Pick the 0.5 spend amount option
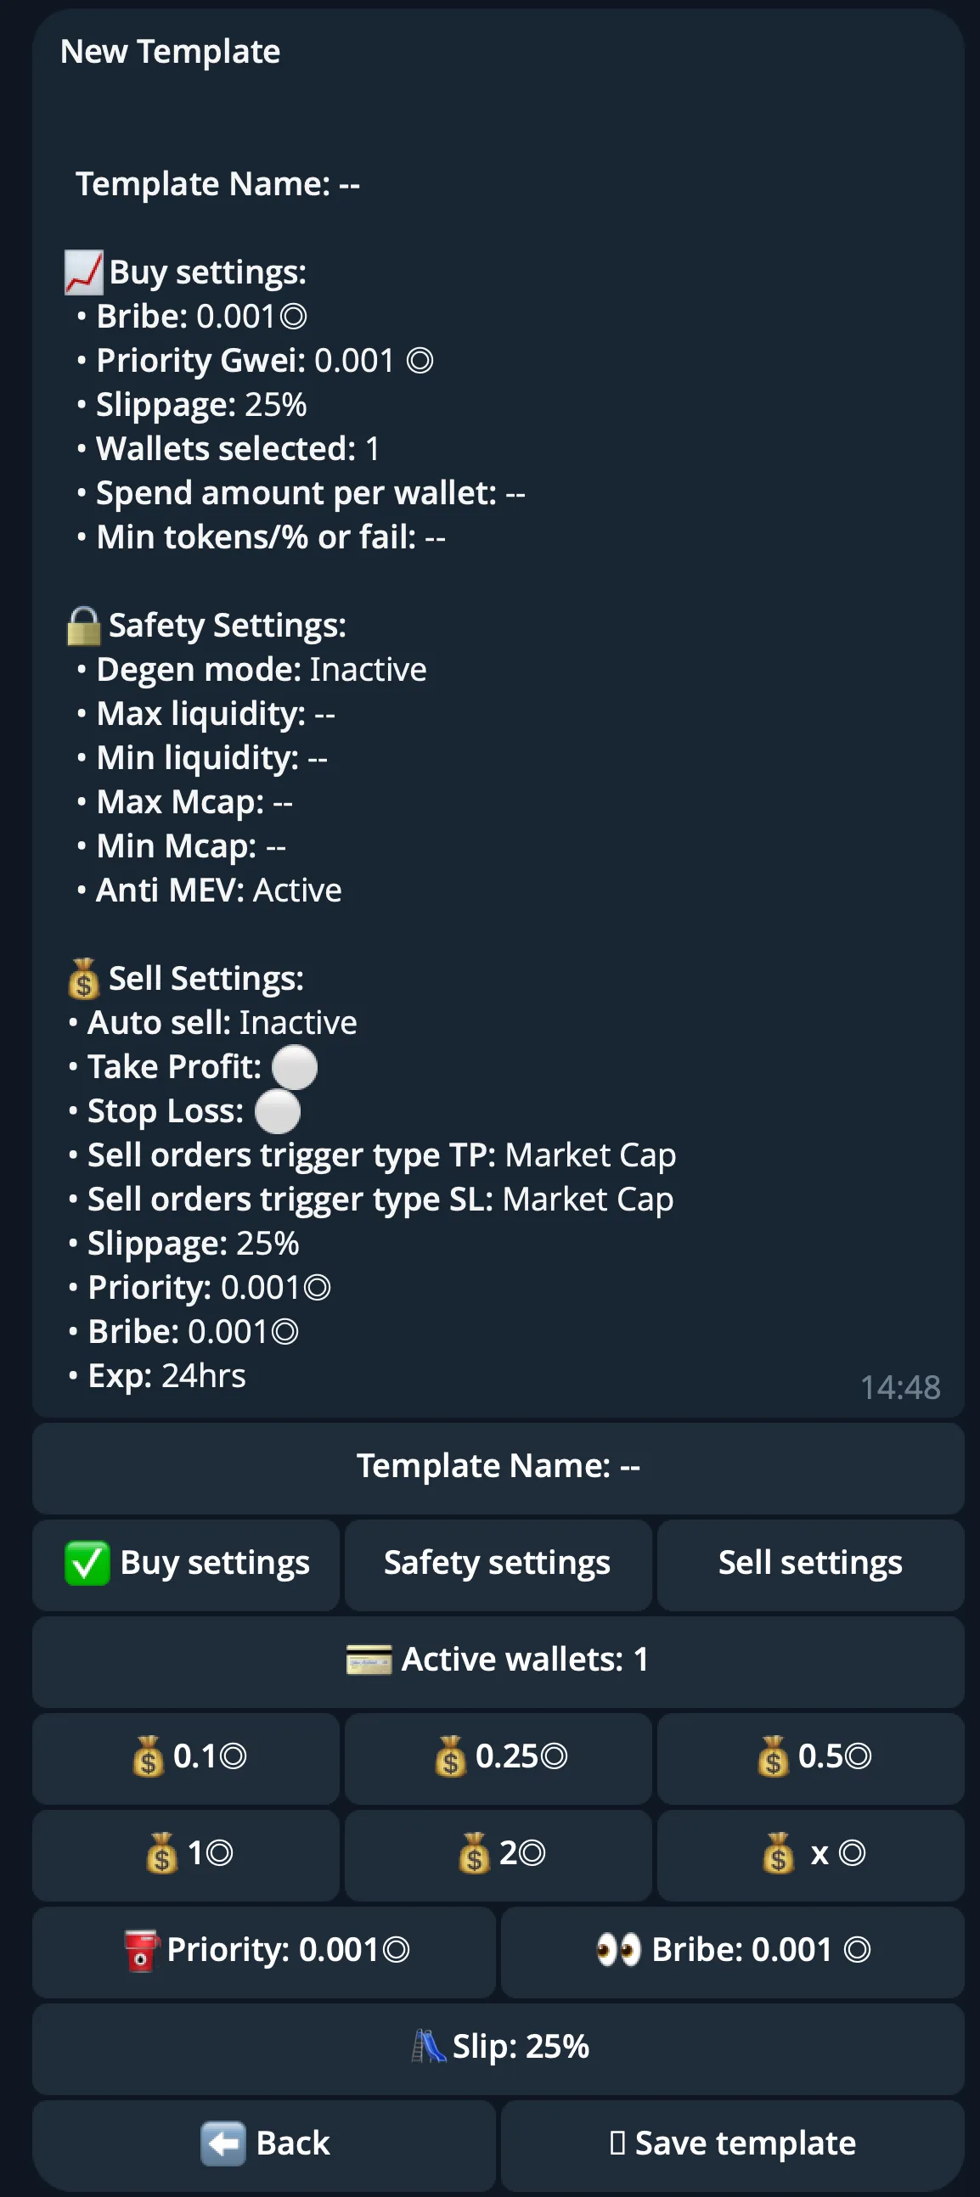The height and width of the screenshot is (2197, 980). 810,1757
